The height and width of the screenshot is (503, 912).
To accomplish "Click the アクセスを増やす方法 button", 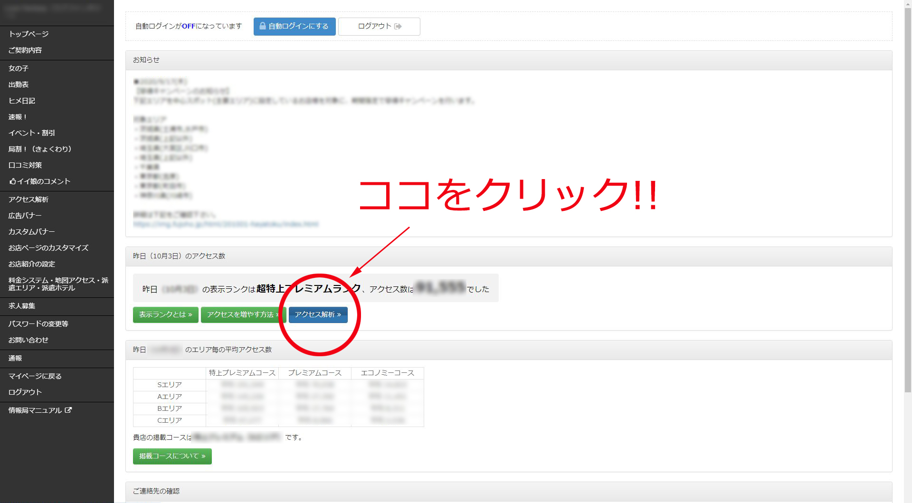I will pos(242,314).
